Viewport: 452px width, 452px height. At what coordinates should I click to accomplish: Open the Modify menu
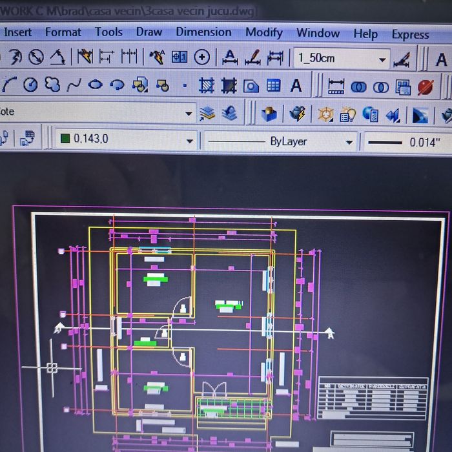263,32
